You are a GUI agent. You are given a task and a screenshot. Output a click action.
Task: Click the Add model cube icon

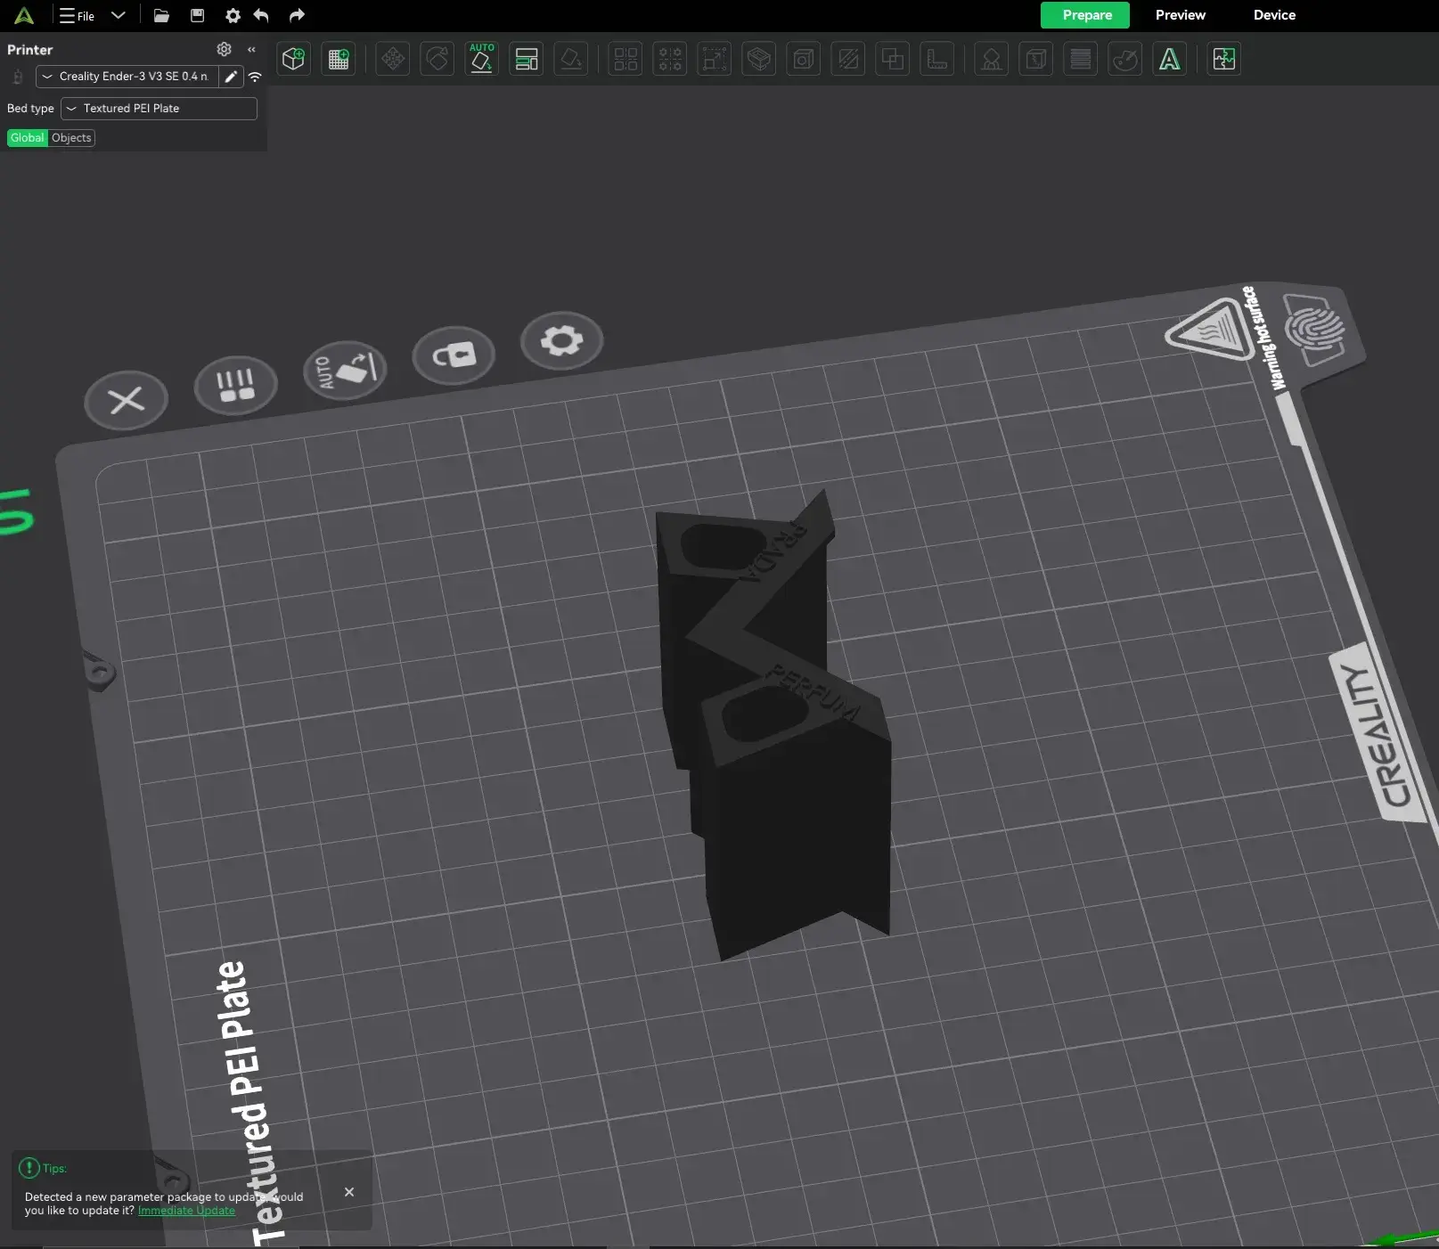point(293,60)
